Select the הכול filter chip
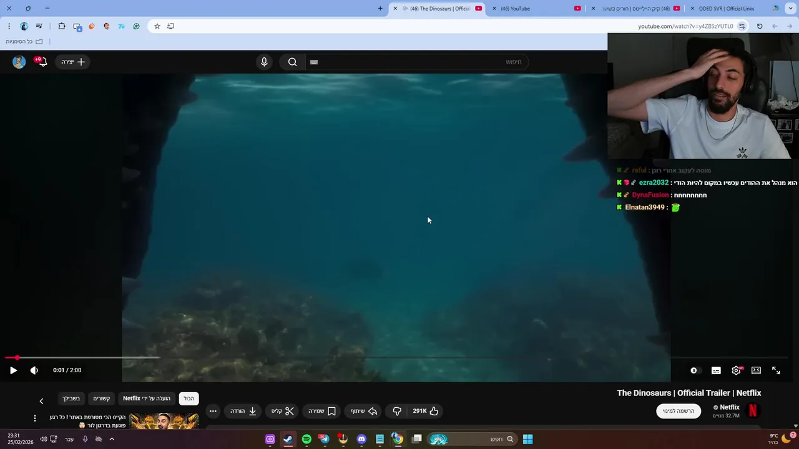This screenshot has width=799, height=449. [189, 398]
